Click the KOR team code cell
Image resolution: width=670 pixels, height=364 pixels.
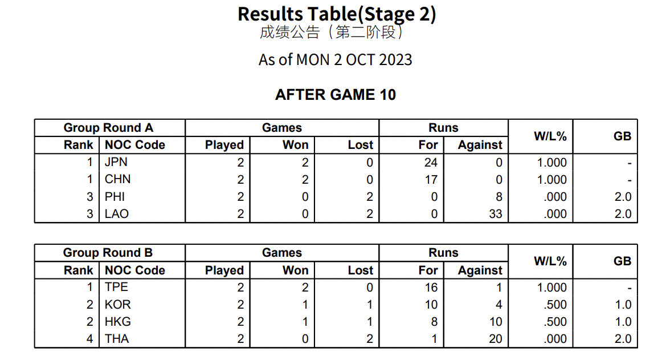(x=118, y=305)
